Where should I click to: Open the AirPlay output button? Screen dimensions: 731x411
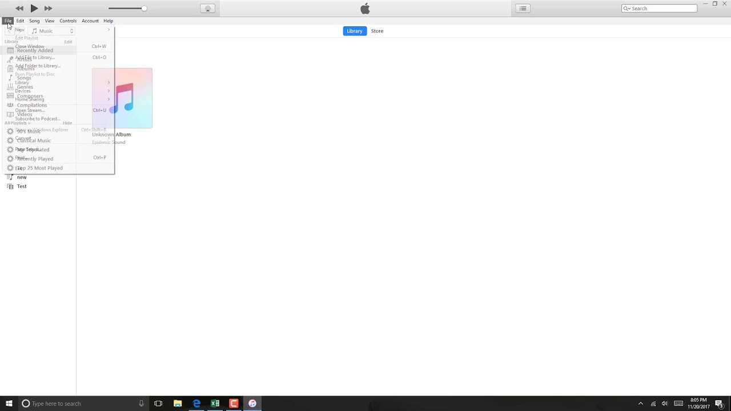[x=207, y=9]
